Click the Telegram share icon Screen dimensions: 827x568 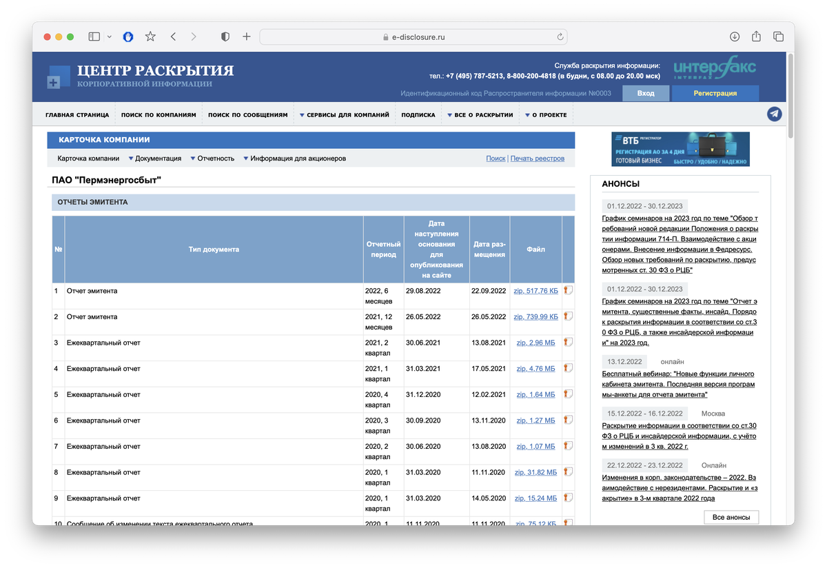(x=774, y=114)
